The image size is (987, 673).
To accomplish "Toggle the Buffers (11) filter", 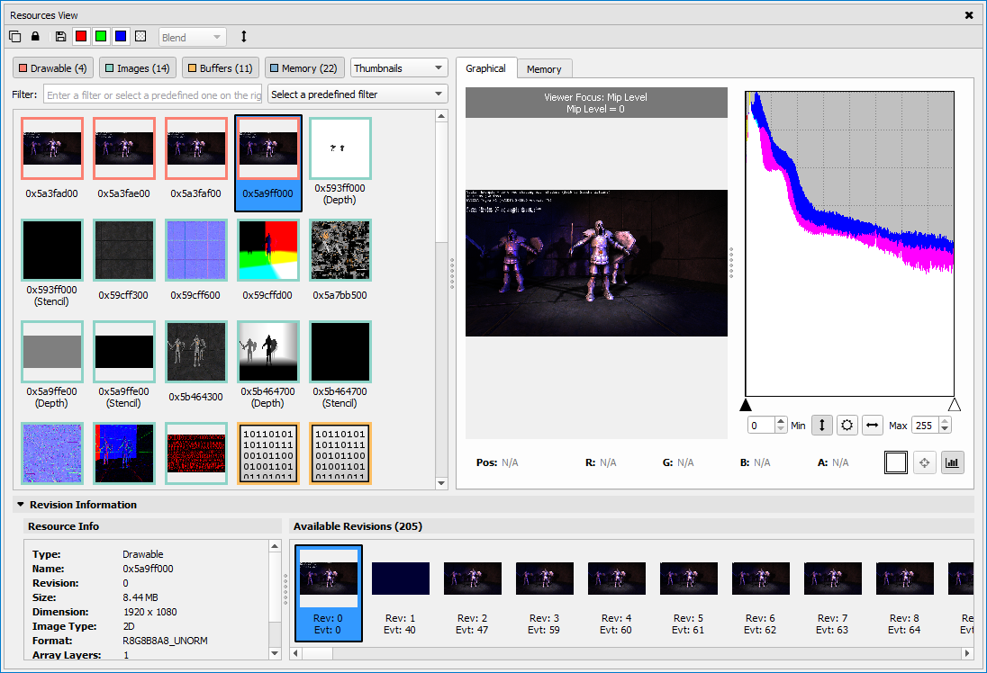I will [221, 67].
